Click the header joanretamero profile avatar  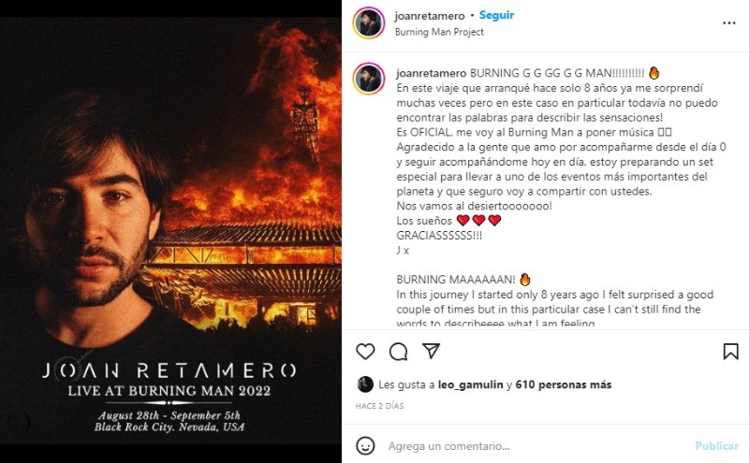pyautogui.click(x=369, y=22)
